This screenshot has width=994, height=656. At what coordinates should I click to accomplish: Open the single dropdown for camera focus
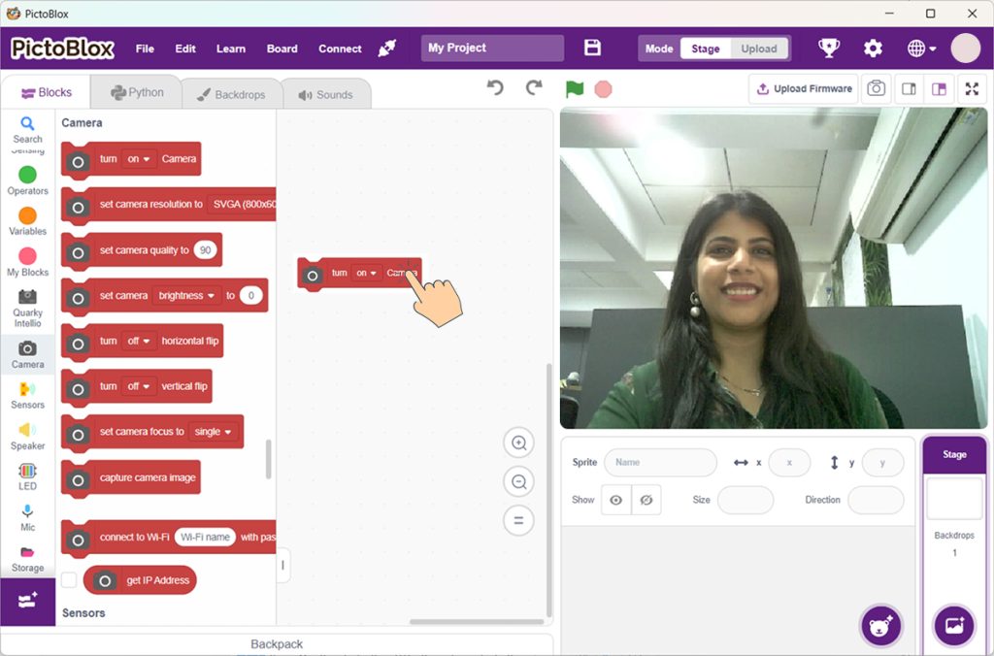(214, 432)
